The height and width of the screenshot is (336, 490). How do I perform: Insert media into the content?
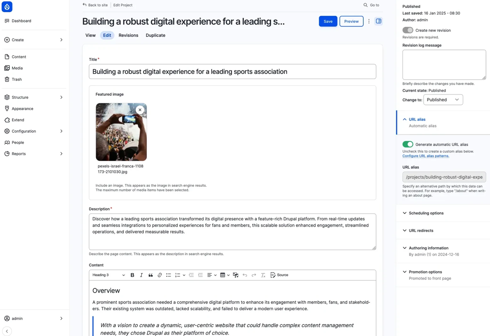coord(236,275)
